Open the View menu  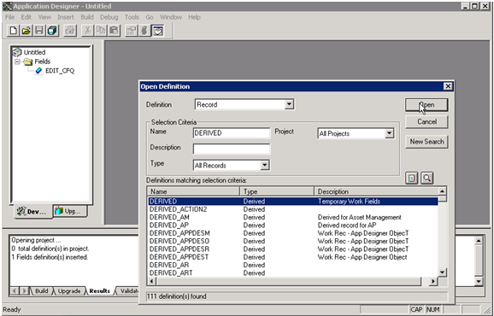(x=44, y=17)
